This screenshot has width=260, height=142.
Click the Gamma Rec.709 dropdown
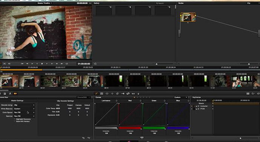click(24, 116)
